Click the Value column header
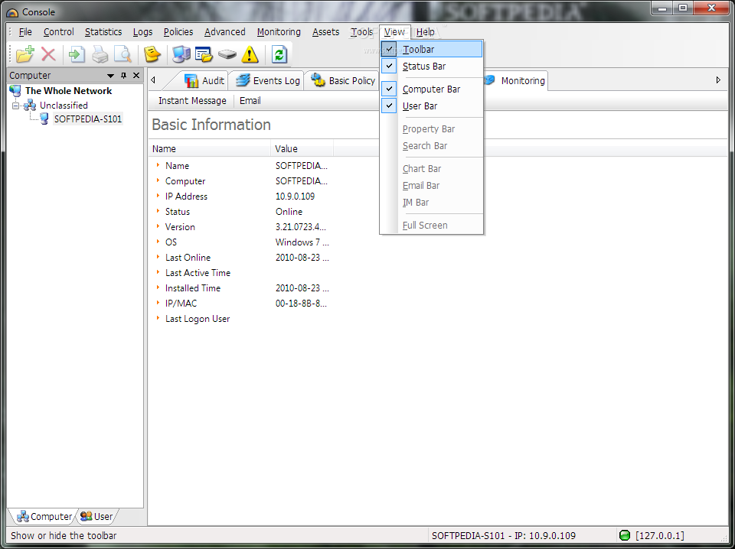This screenshot has width=735, height=549. click(302, 149)
